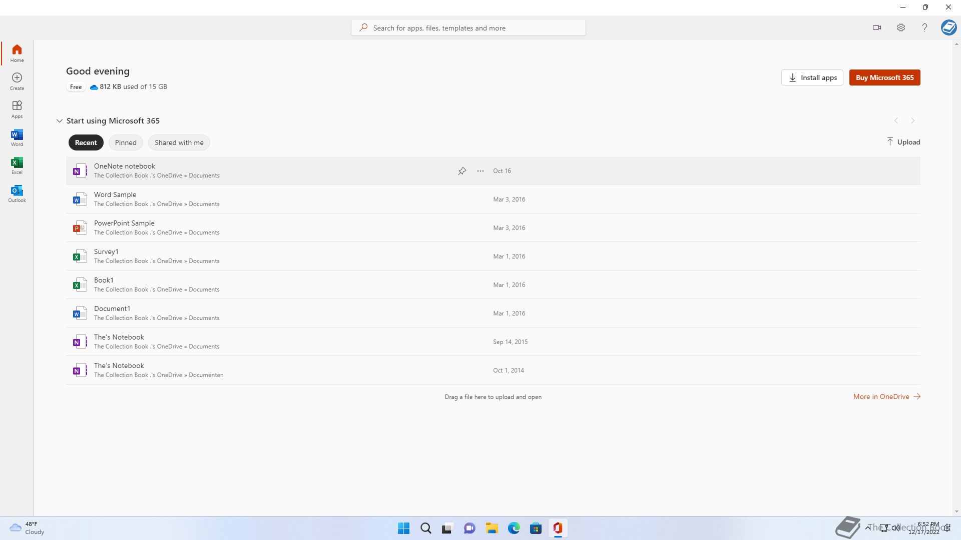The height and width of the screenshot is (540, 961).
Task: Click the Document1 Word file icon
Action: click(80, 313)
